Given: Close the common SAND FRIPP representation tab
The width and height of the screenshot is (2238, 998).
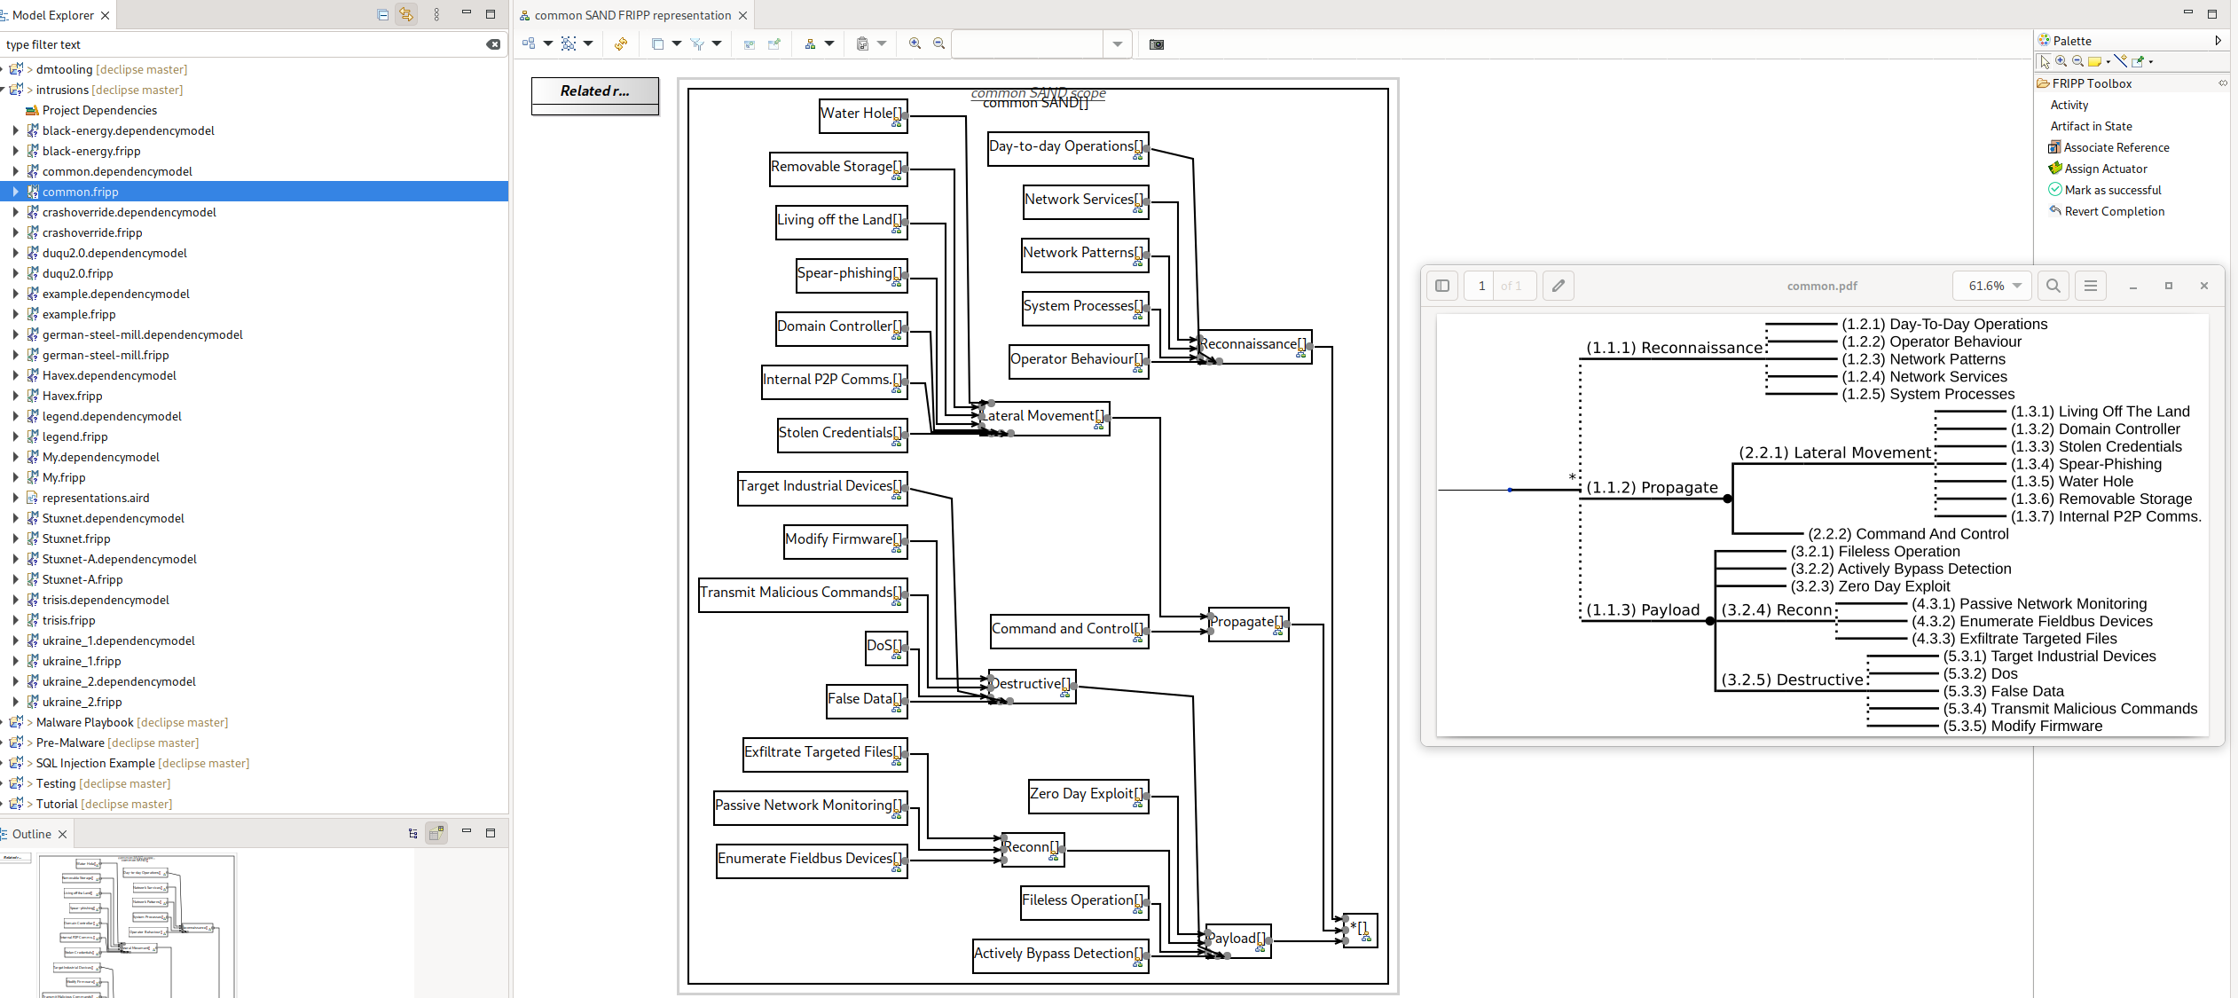Looking at the screenshot, I should 742,15.
